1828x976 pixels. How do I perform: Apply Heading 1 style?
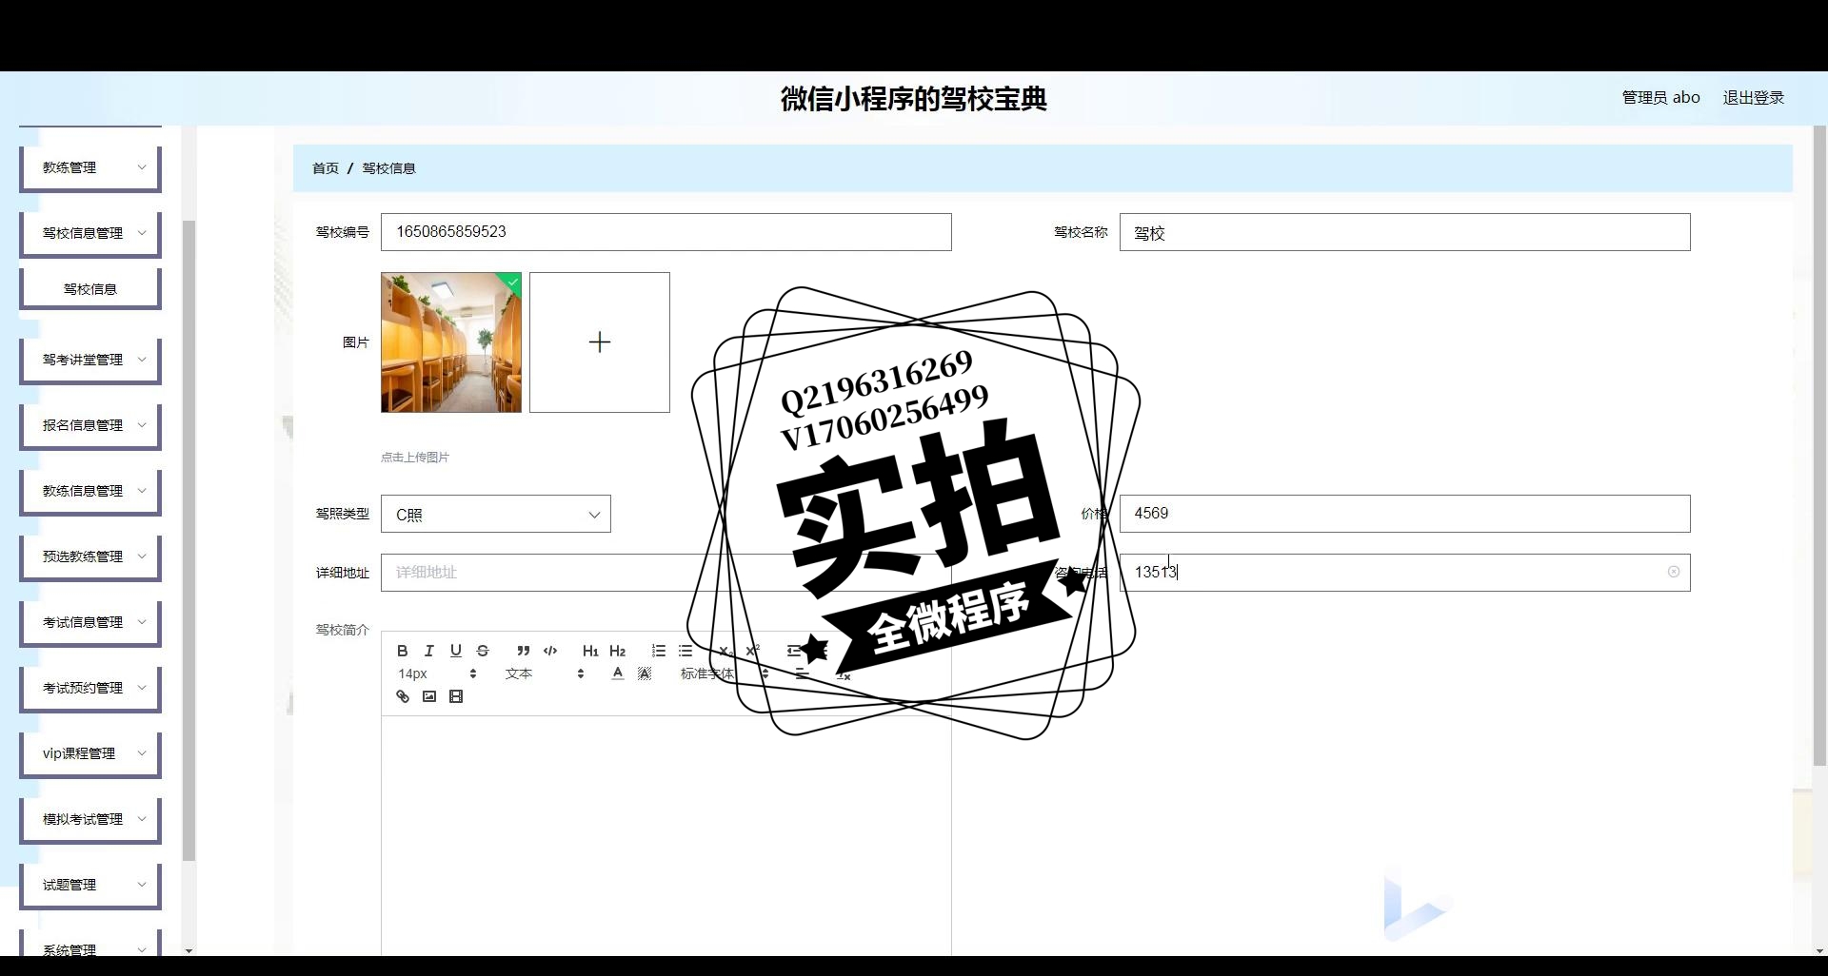[590, 651]
